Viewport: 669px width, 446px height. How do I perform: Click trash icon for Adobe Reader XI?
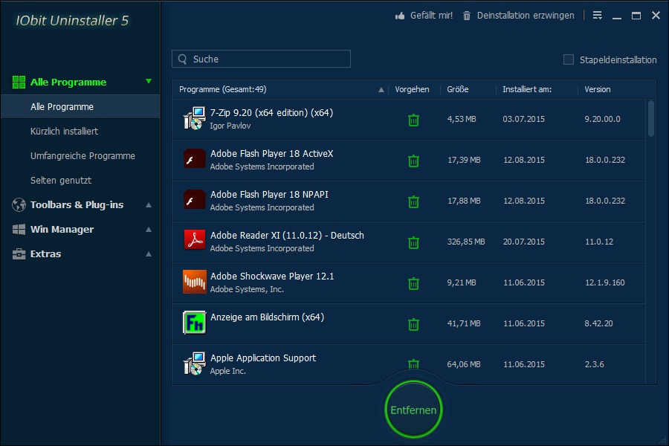[413, 242]
